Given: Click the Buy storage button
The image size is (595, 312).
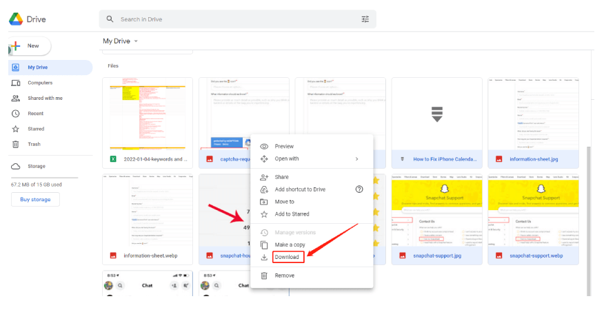Looking at the screenshot, I should [35, 199].
